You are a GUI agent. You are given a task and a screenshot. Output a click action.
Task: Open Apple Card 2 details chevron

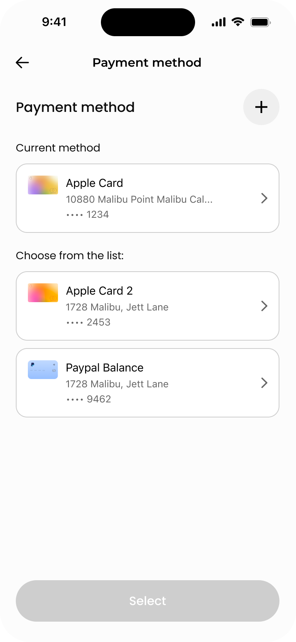(264, 306)
